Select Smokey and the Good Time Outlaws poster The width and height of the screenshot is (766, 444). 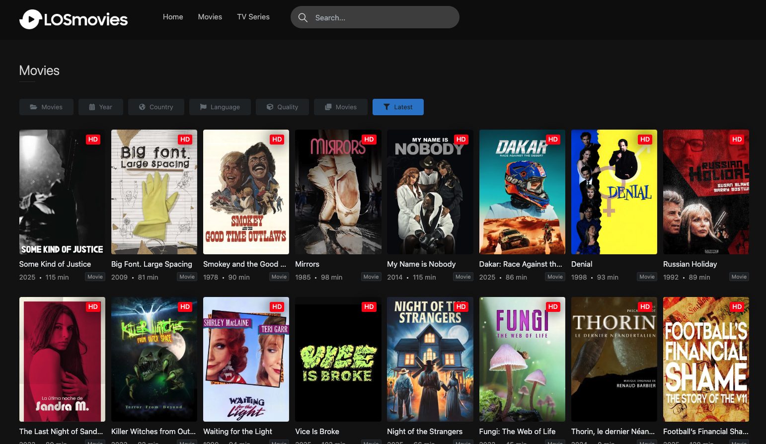[246, 192]
